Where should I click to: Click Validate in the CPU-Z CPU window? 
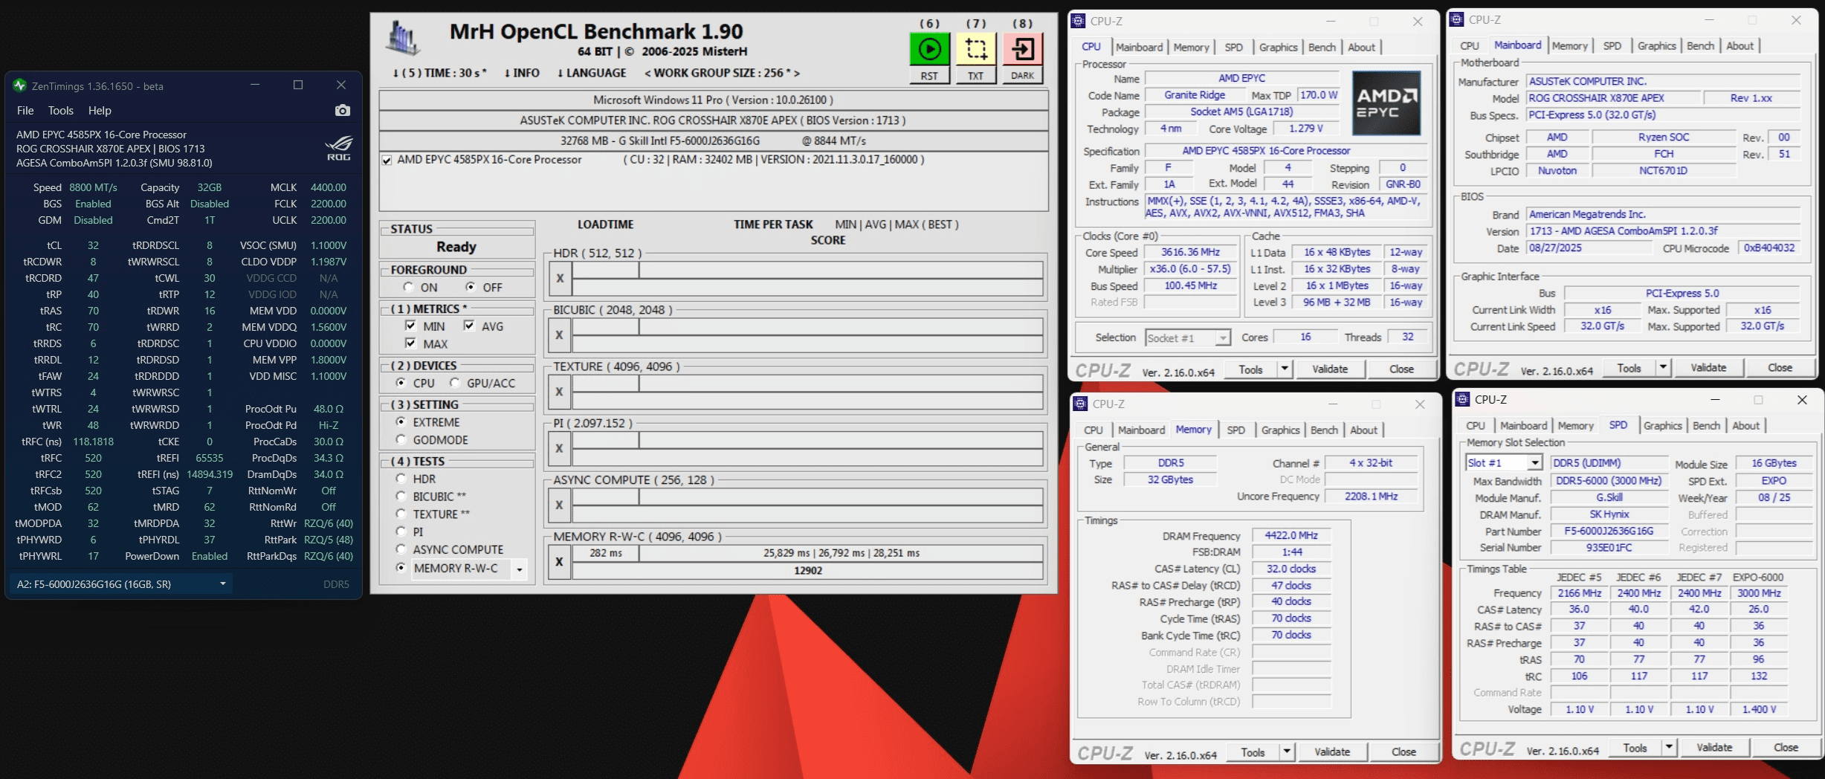[1330, 369]
